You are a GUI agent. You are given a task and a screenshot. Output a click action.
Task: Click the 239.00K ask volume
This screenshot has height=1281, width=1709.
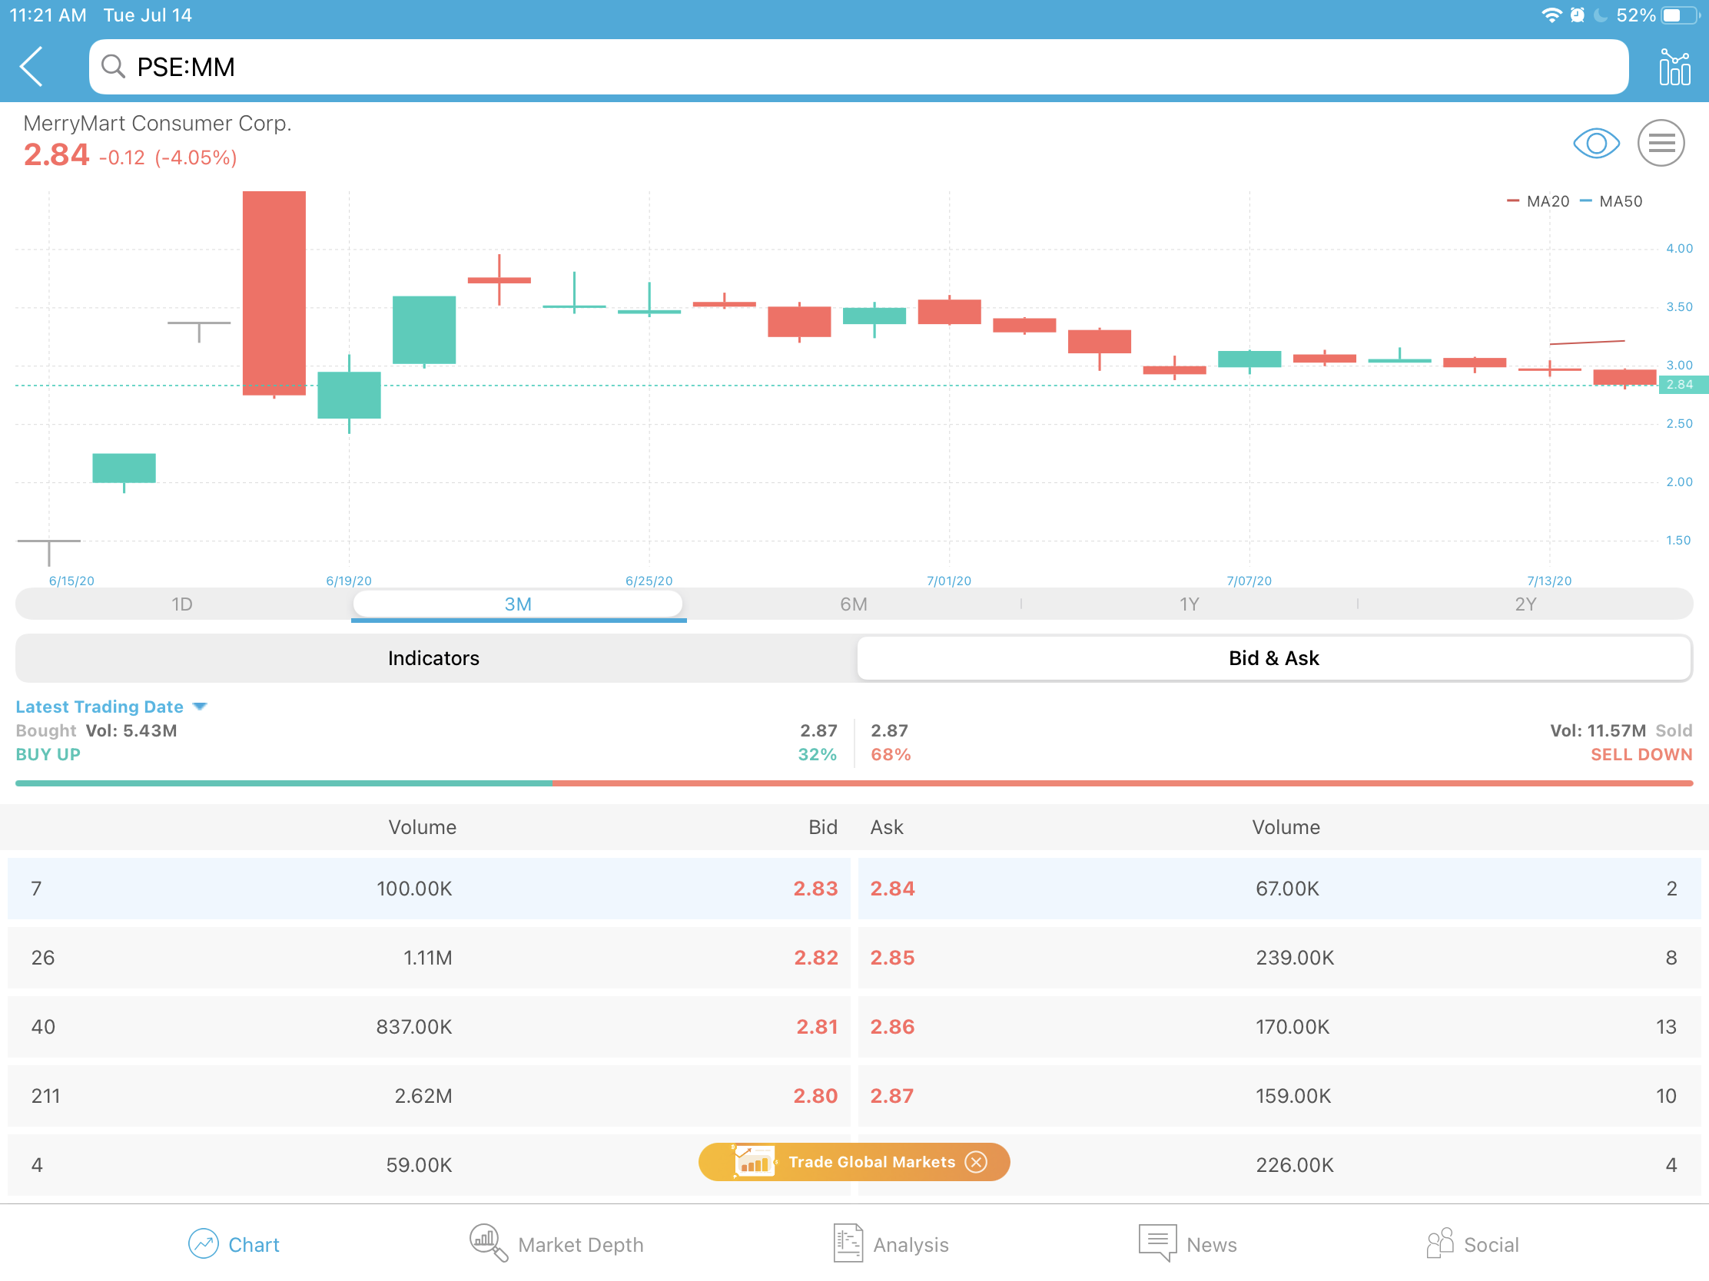pos(1295,958)
